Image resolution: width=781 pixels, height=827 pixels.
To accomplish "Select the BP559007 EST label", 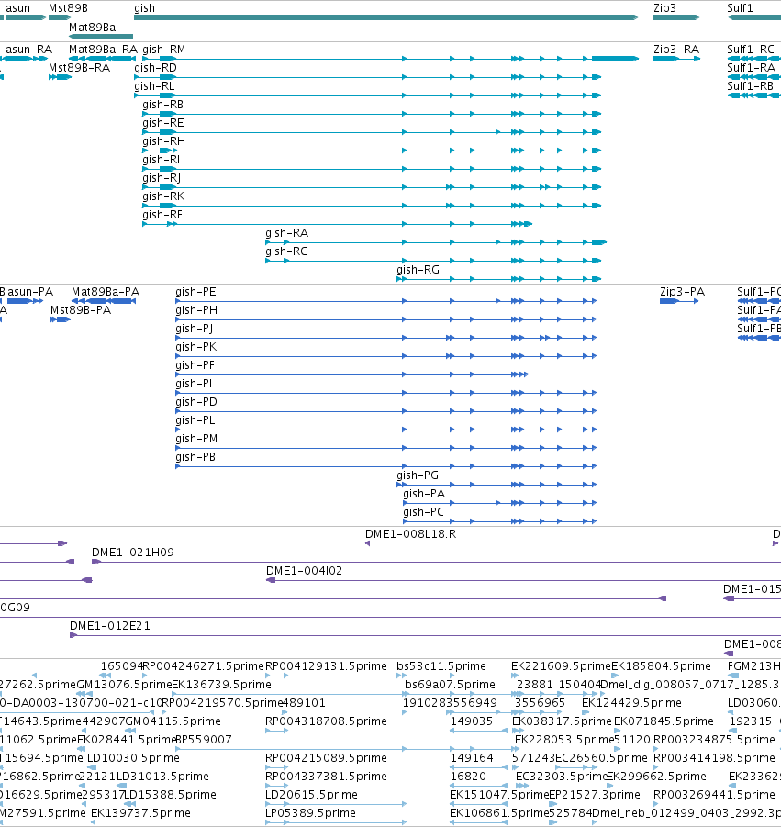I will tap(203, 740).
